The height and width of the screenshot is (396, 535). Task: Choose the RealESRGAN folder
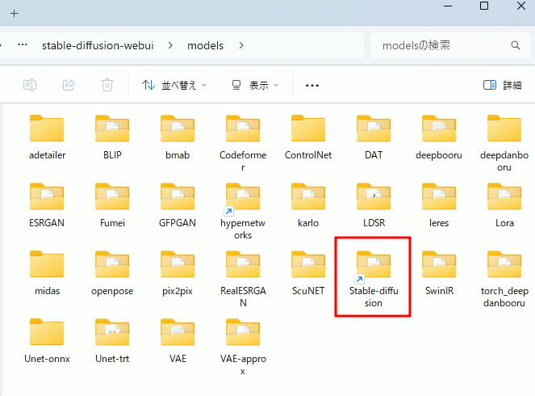point(243,279)
